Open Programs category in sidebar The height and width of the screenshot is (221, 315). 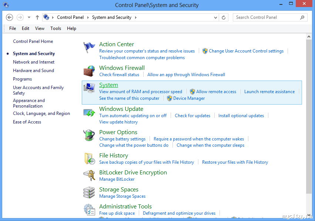pos(23,79)
